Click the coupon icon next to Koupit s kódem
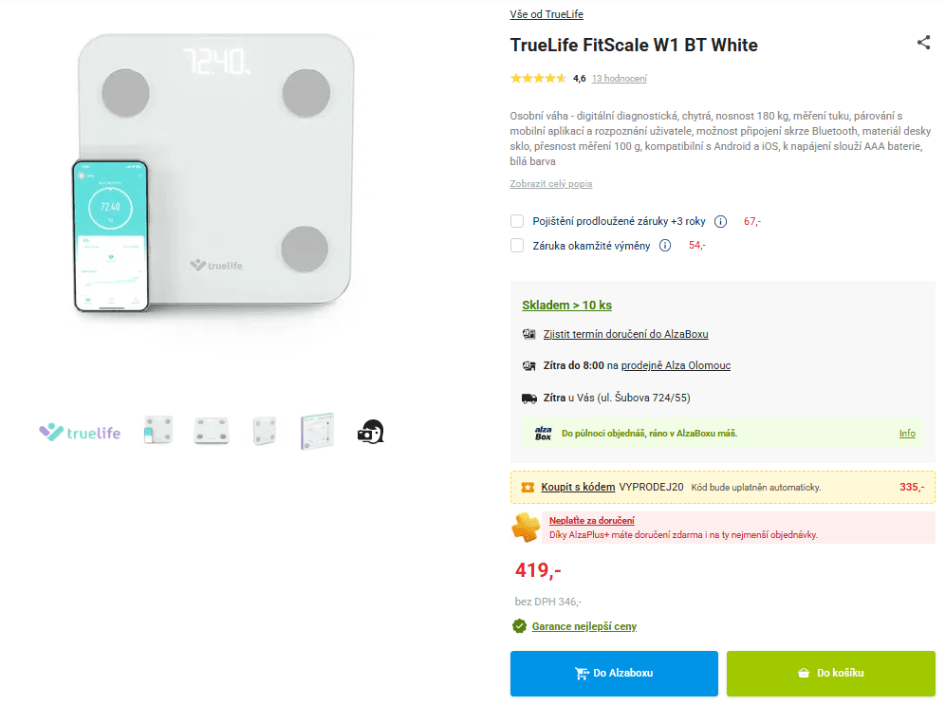The height and width of the screenshot is (705, 945). [528, 487]
